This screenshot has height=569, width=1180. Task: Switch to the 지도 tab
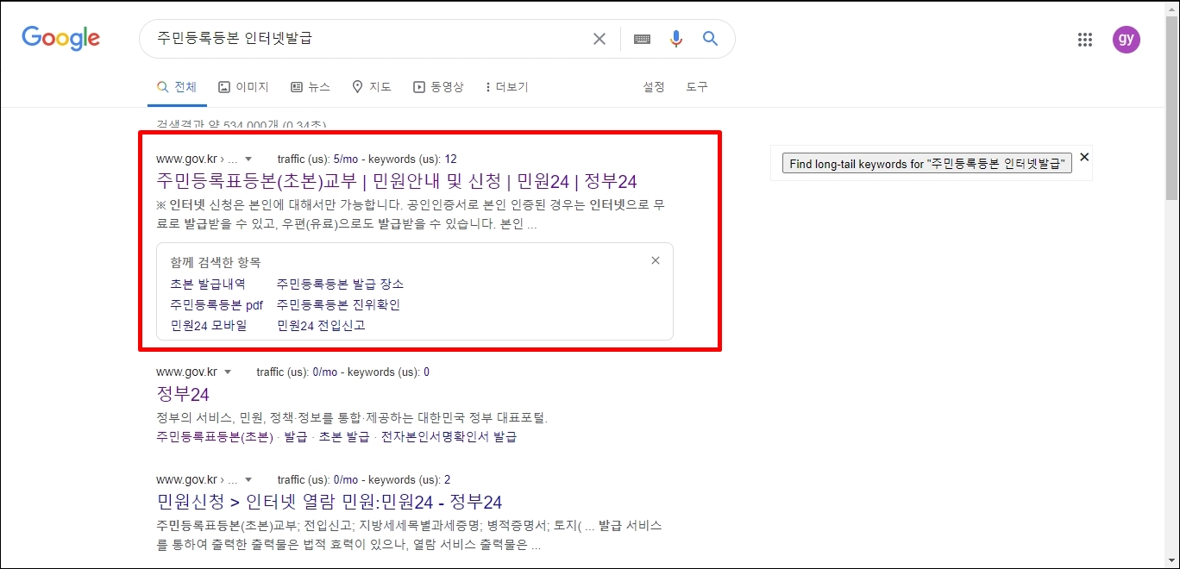[372, 87]
